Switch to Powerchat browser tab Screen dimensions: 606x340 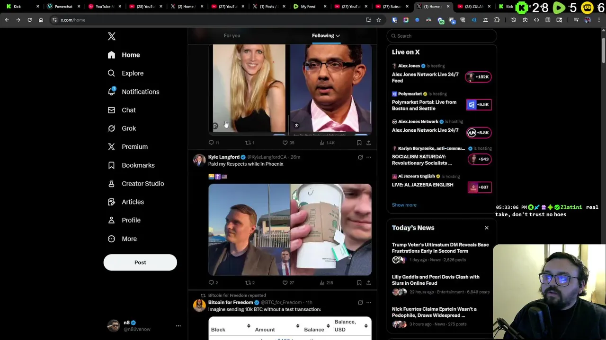[x=63, y=7]
